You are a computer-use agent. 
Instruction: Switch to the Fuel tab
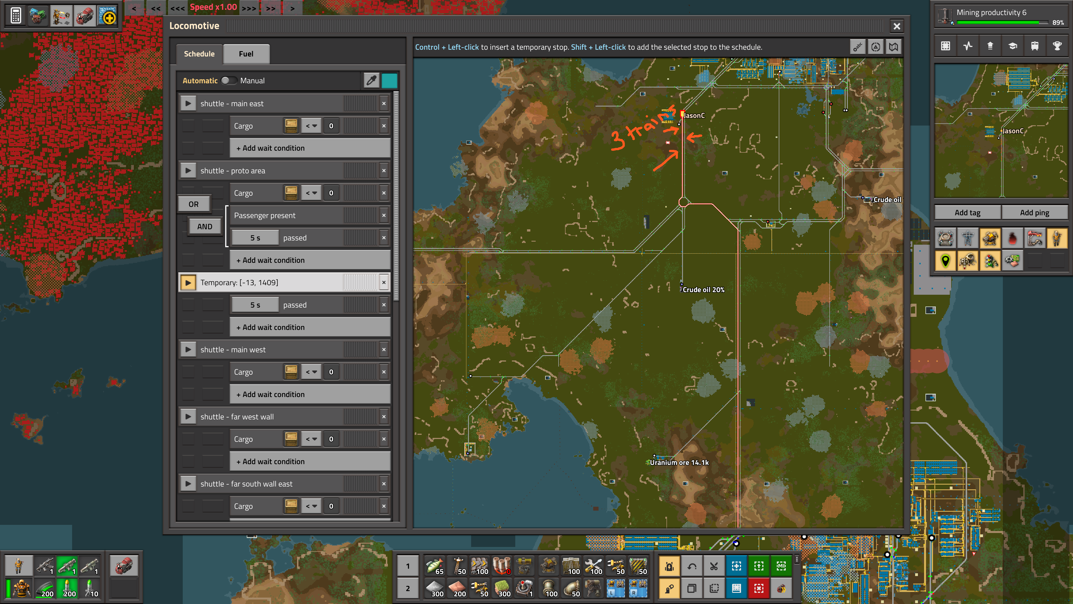[x=246, y=54]
